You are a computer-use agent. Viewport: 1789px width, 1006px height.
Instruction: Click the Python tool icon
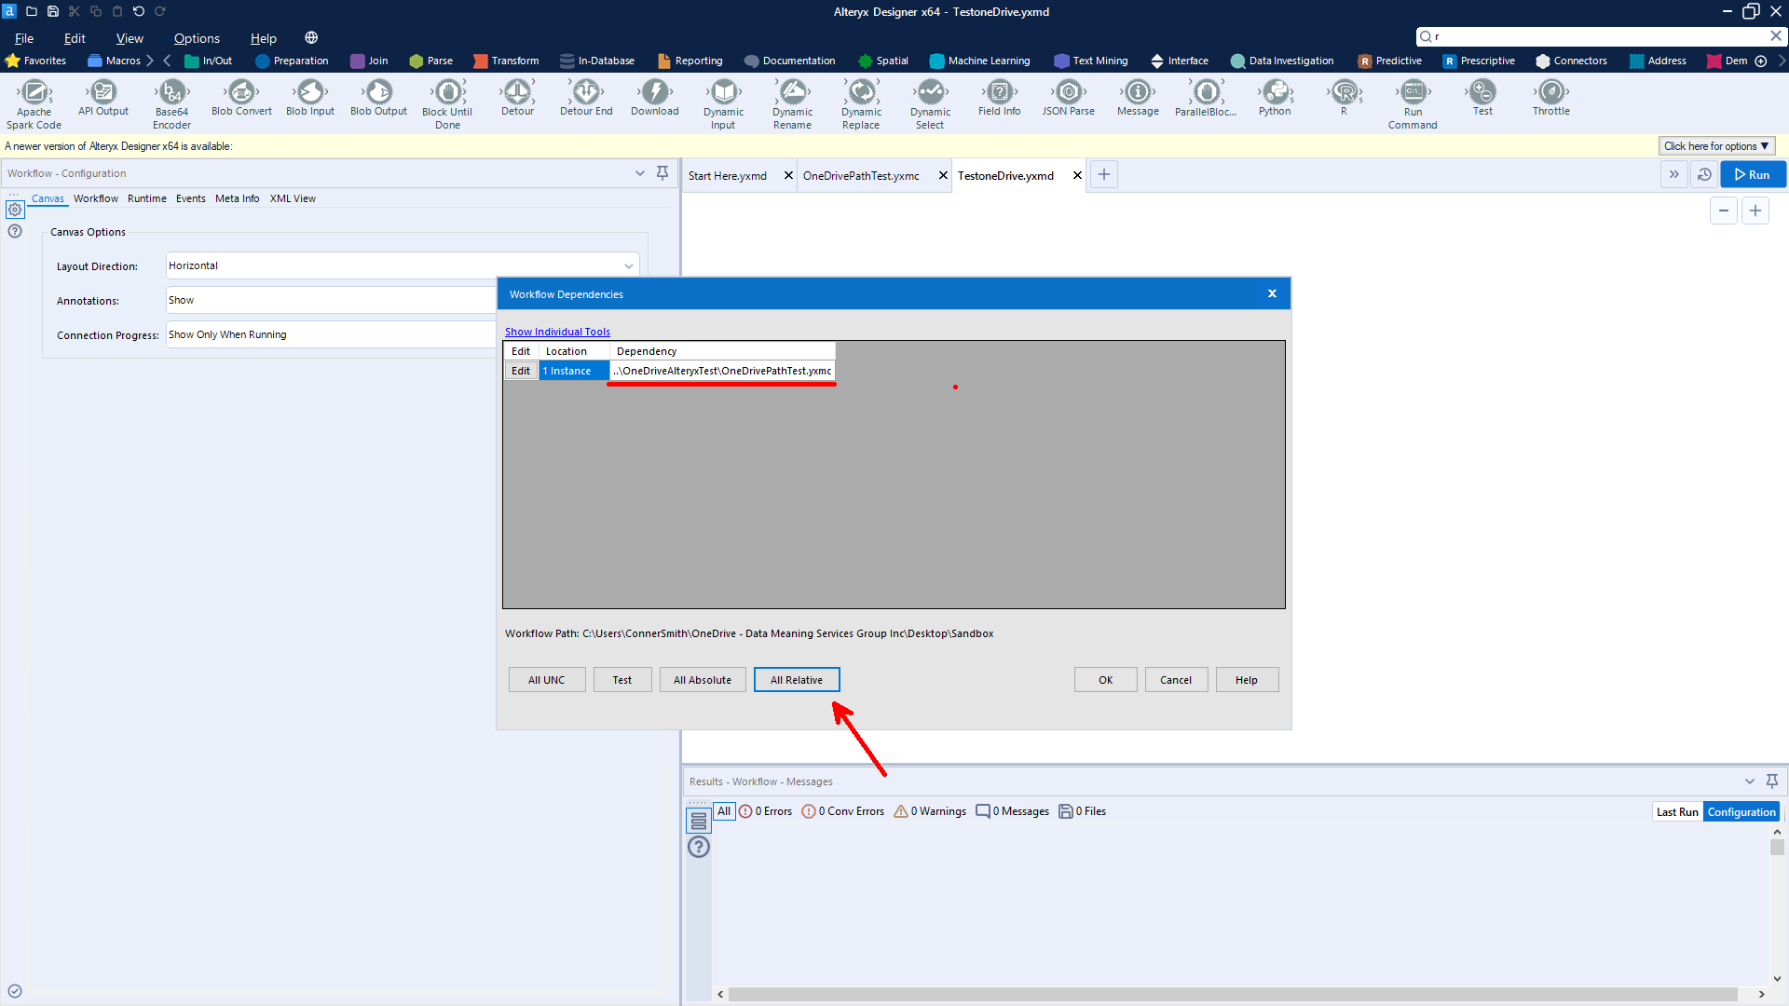1275,92
